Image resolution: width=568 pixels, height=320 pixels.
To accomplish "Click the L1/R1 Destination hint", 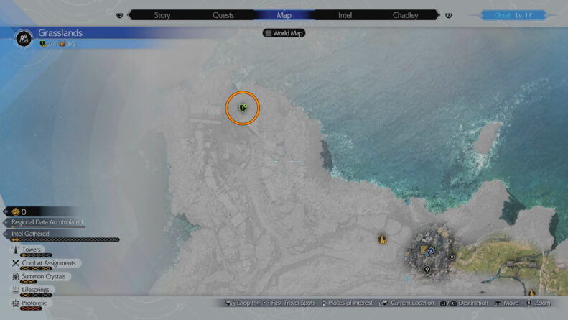I will [464, 303].
